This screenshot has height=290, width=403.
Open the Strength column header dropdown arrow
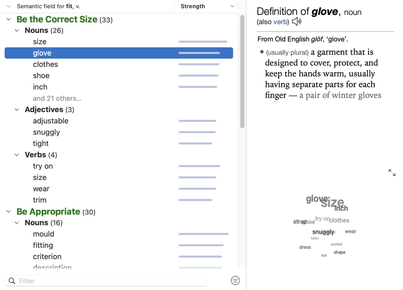click(232, 6)
